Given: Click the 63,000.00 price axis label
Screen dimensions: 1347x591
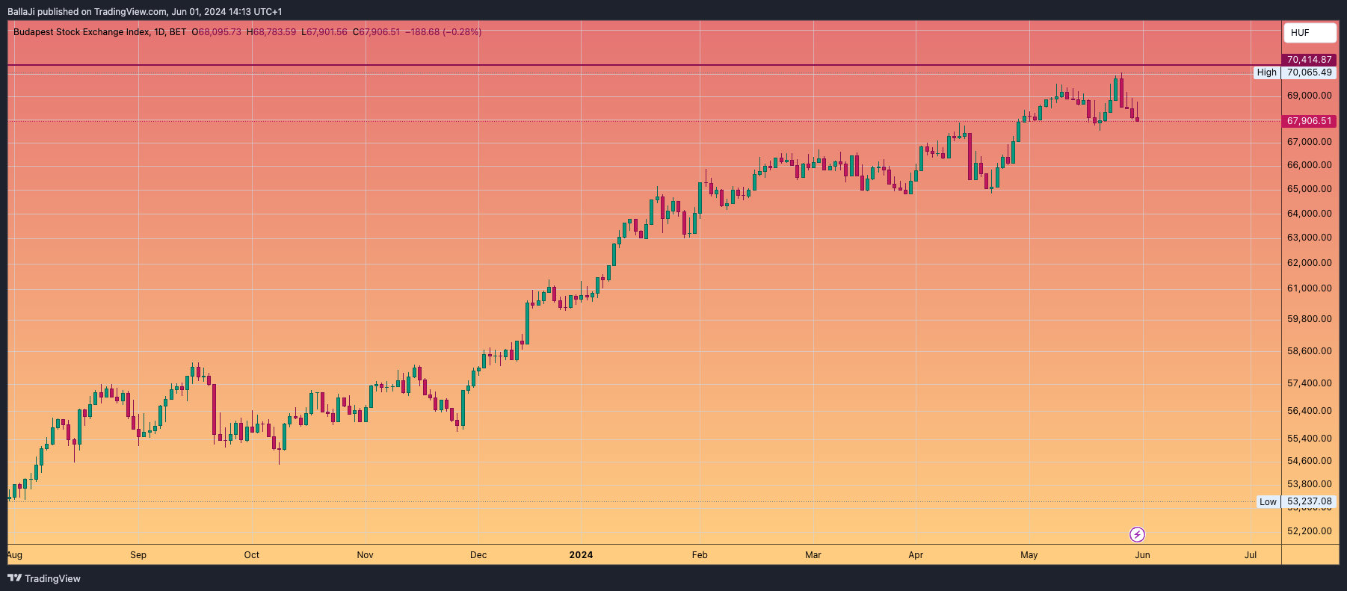Looking at the screenshot, I should pos(1310,238).
